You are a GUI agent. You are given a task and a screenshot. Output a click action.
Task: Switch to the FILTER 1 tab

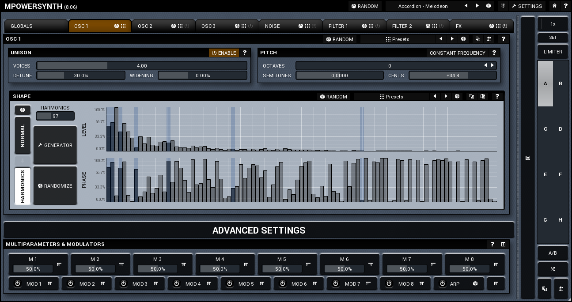pyautogui.click(x=338, y=26)
